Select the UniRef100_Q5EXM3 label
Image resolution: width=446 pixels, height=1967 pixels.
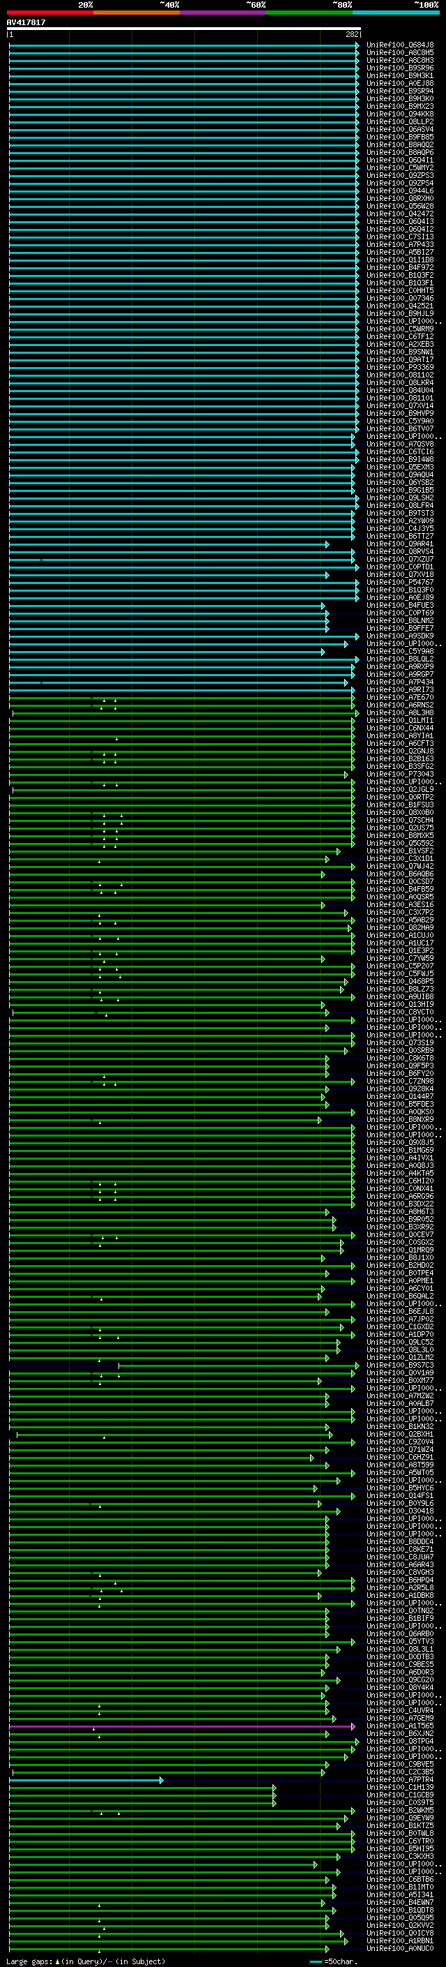[400, 467]
